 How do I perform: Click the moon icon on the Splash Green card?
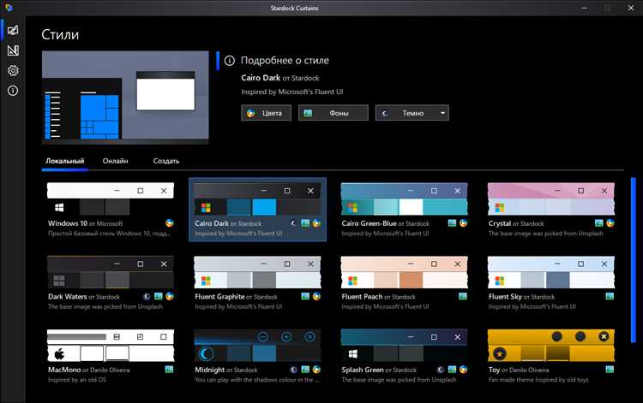[440, 370]
